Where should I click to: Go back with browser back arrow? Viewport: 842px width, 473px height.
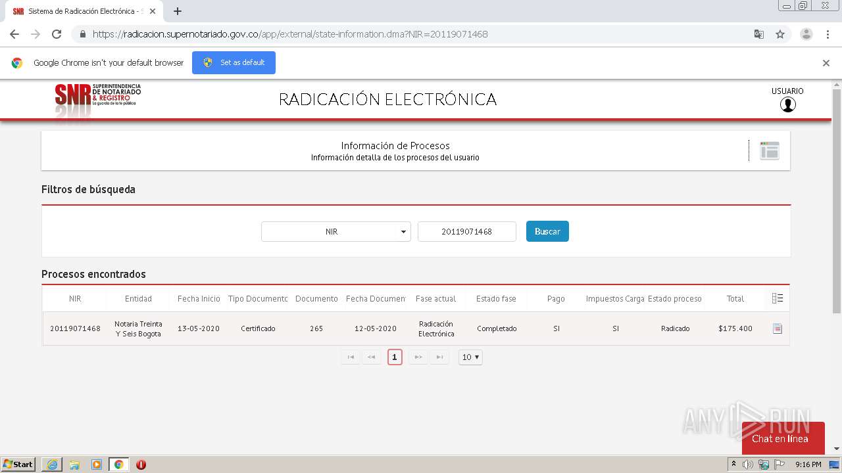click(x=14, y=34)
